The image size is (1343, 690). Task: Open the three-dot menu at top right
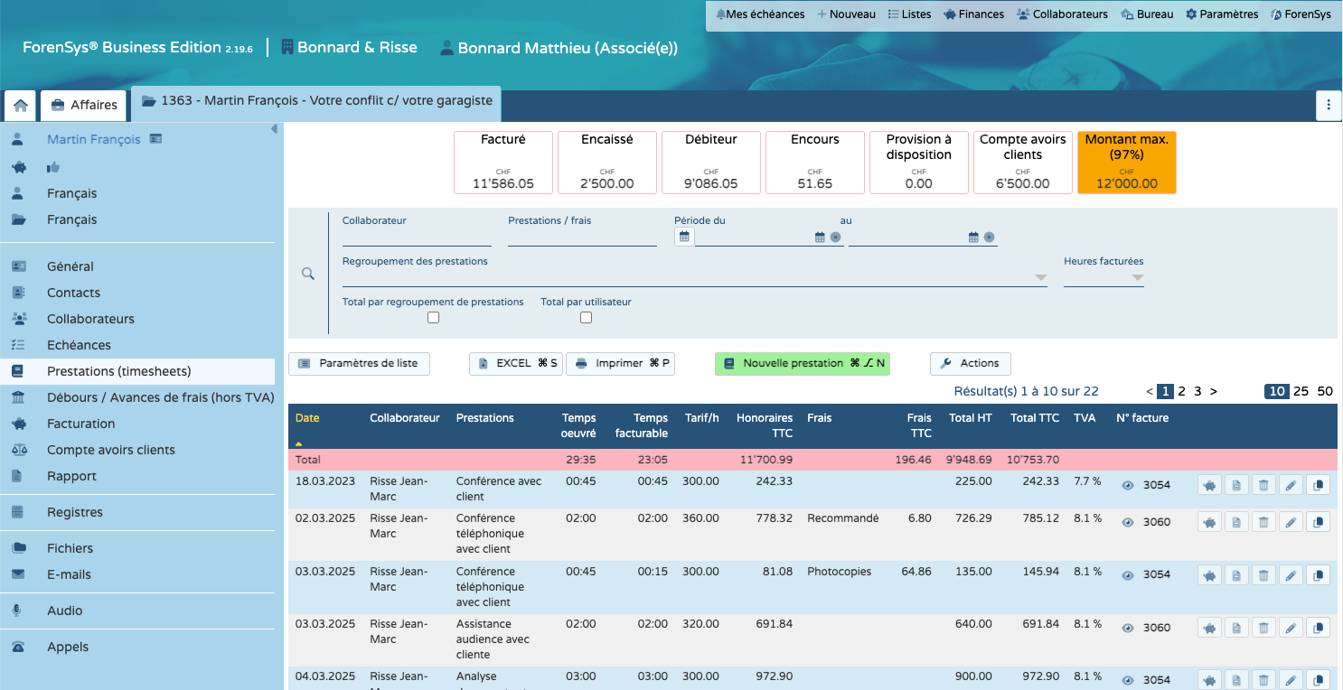point(1328,105)
